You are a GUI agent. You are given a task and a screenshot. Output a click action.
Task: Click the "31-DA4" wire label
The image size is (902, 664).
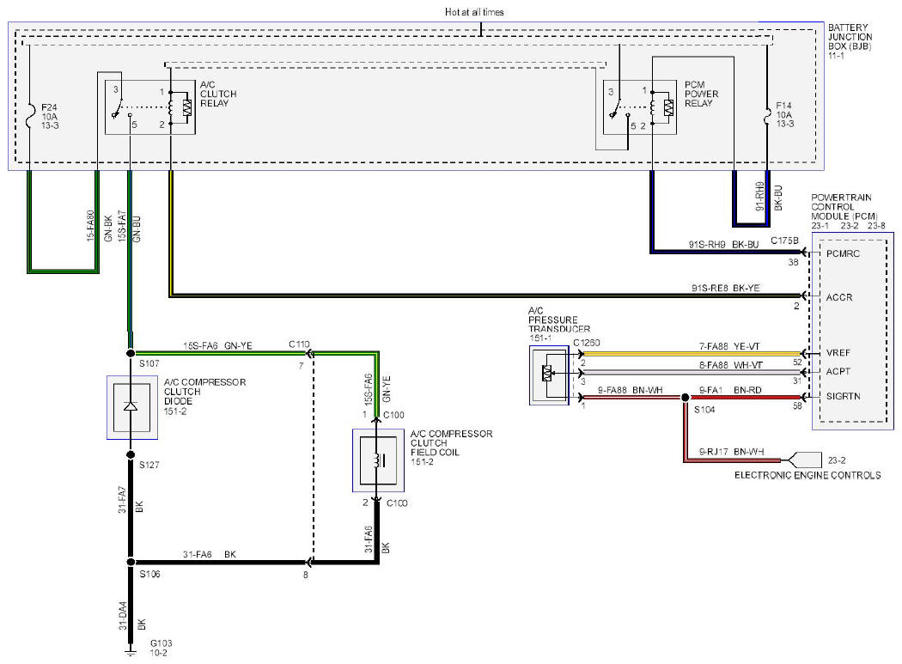point(123,616)
